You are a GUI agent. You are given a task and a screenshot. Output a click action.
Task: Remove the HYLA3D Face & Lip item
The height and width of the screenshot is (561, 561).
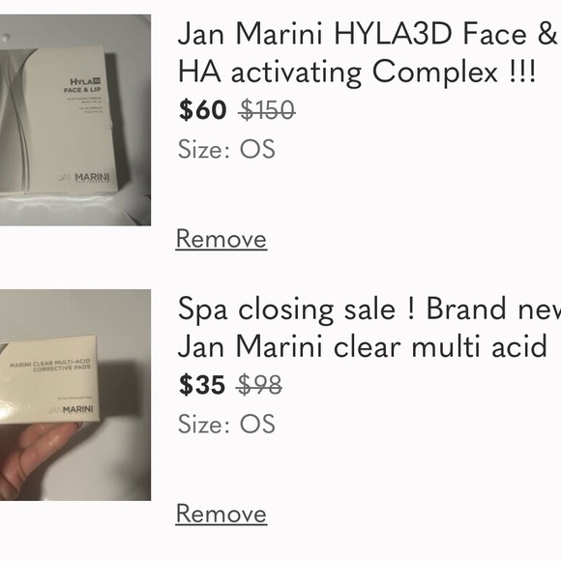221,239
